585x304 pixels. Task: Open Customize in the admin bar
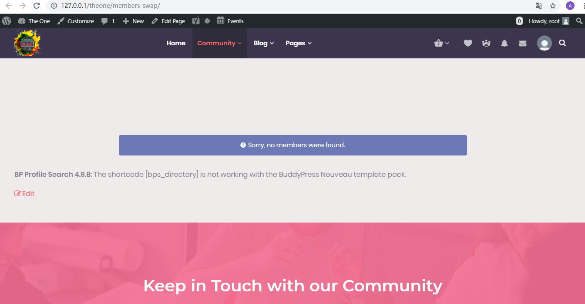(x=76, y=21)
